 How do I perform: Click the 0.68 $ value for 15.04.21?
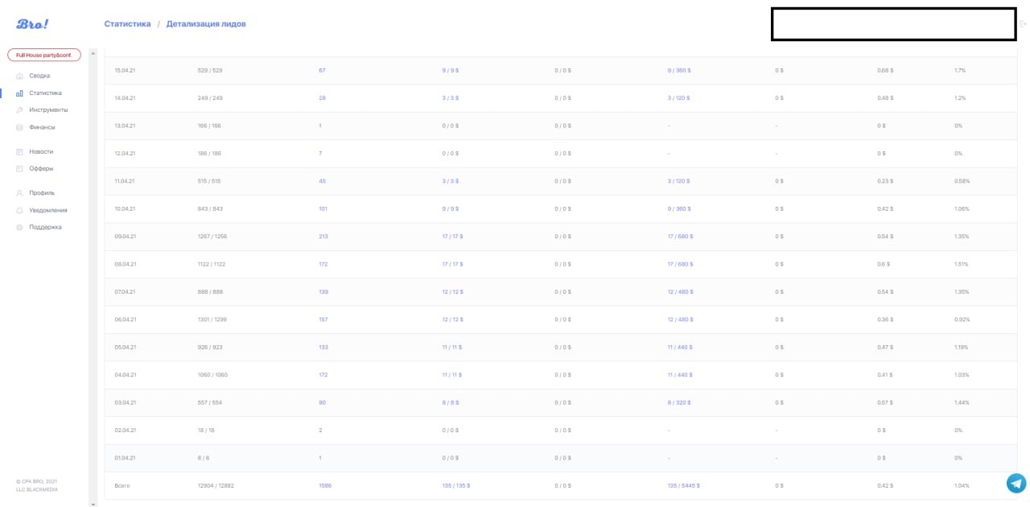(x=885, y=71)
